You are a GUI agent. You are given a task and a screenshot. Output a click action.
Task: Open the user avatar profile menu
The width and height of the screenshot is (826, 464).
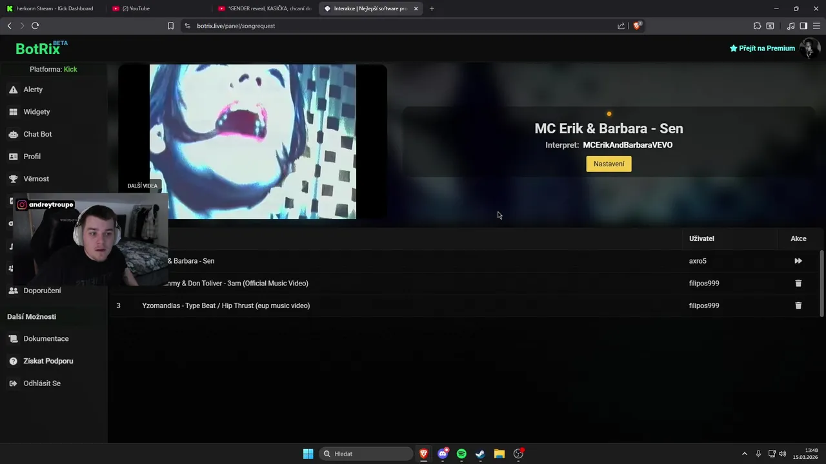pos(810,48)
